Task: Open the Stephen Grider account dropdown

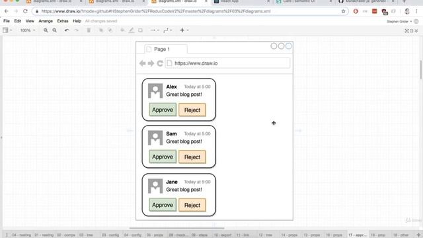Action: (399, 21)
